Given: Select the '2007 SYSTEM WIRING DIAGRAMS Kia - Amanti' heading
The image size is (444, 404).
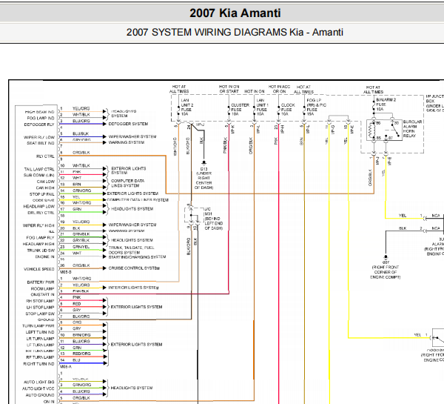Looking at the screenshot, I should click(235, 32).
